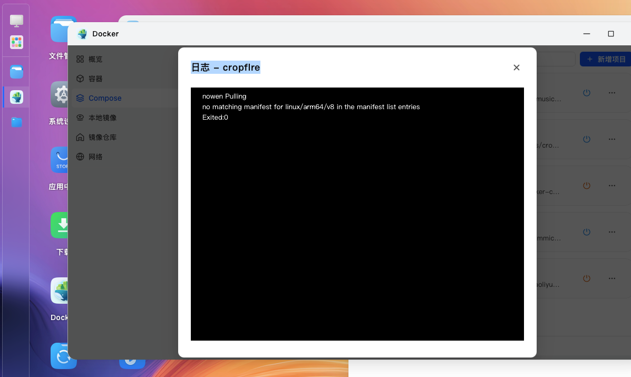The height and width of the screenshot is (377, 631).
Task: Close the cropflre log dialog
Action: point(516,67)
